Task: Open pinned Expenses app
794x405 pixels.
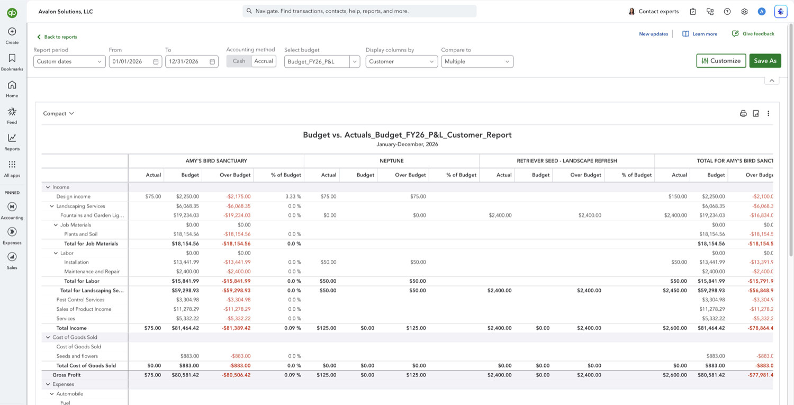Action: (12, 236)
